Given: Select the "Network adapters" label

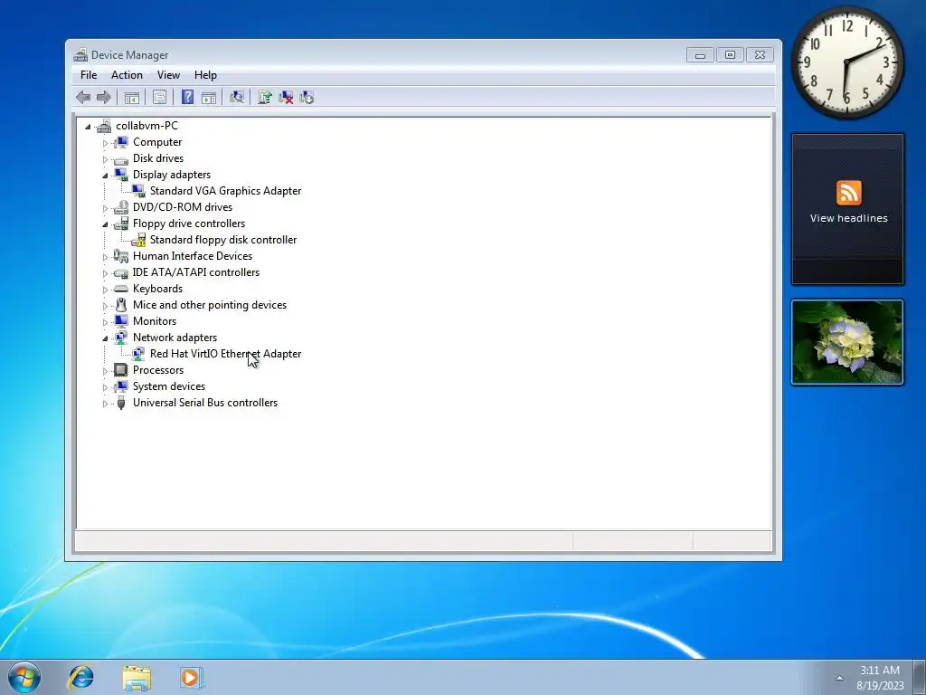Looking at the screenshot, I should pos(175,338).
